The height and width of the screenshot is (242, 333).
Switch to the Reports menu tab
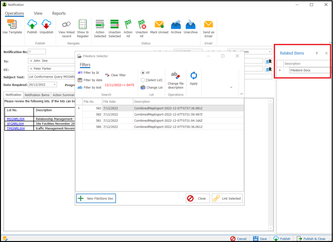click(59, 13)
